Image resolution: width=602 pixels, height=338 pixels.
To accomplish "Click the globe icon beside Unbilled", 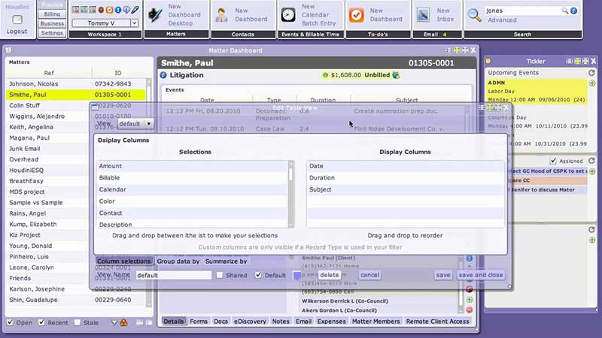I will (396, 75).
